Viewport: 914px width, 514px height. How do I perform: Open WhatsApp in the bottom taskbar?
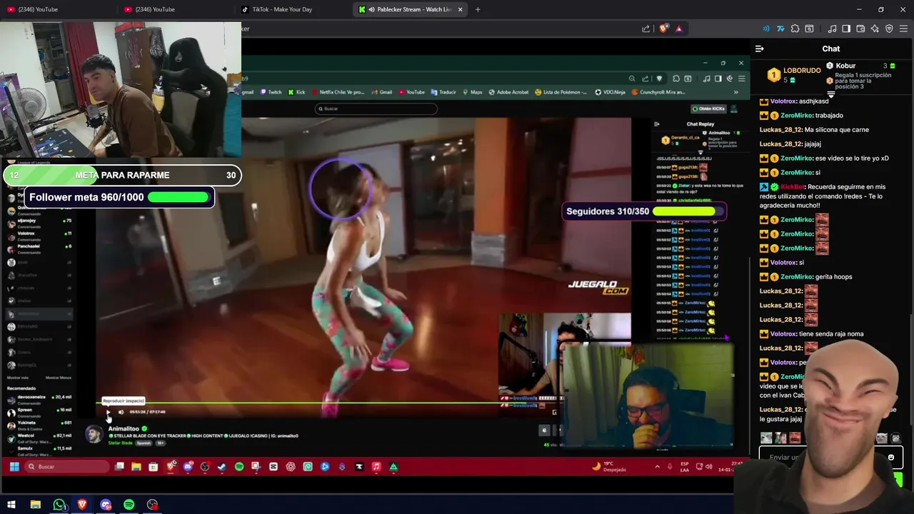[59, 505]
